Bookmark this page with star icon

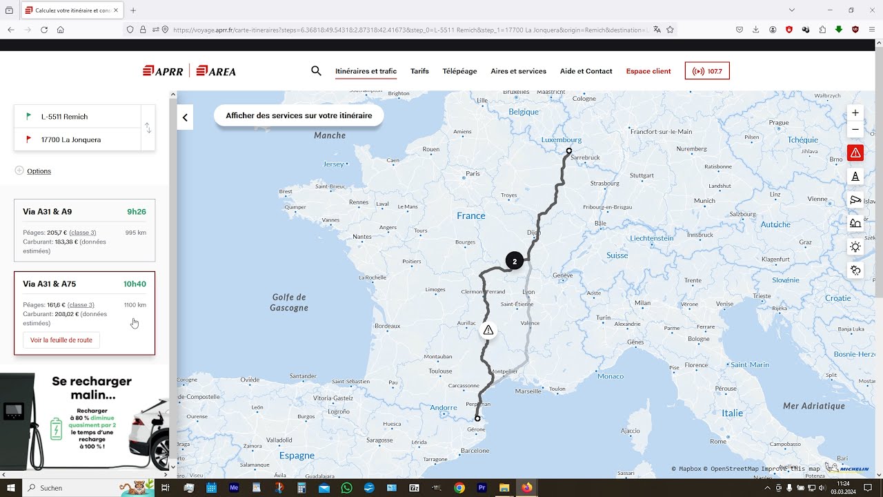[x=670, y=30]
